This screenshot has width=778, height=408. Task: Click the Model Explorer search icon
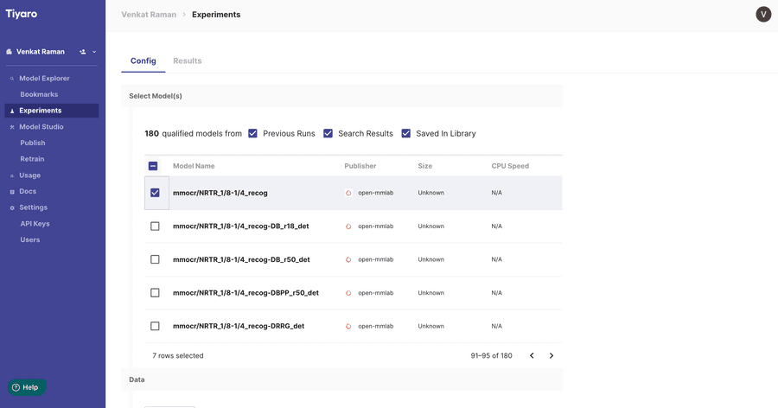[12, 79]
